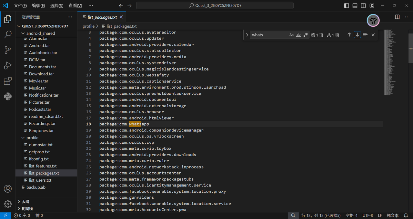This screenshot has width=413, height=219.
Task: Toggle Use Regular Expression in find
Action: point(306,35)
